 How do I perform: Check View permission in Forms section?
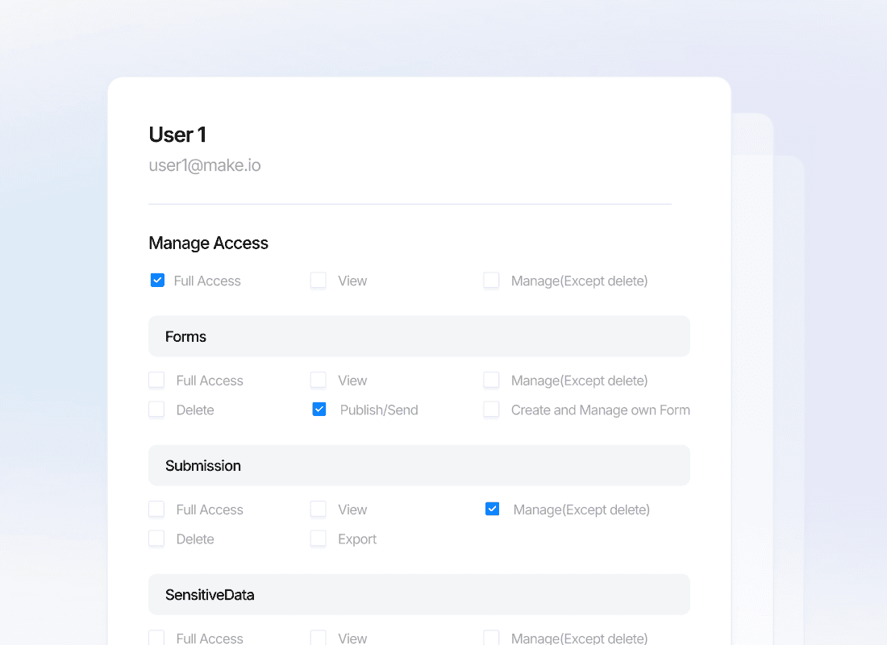pyautogui.click(x=319, y=380)
